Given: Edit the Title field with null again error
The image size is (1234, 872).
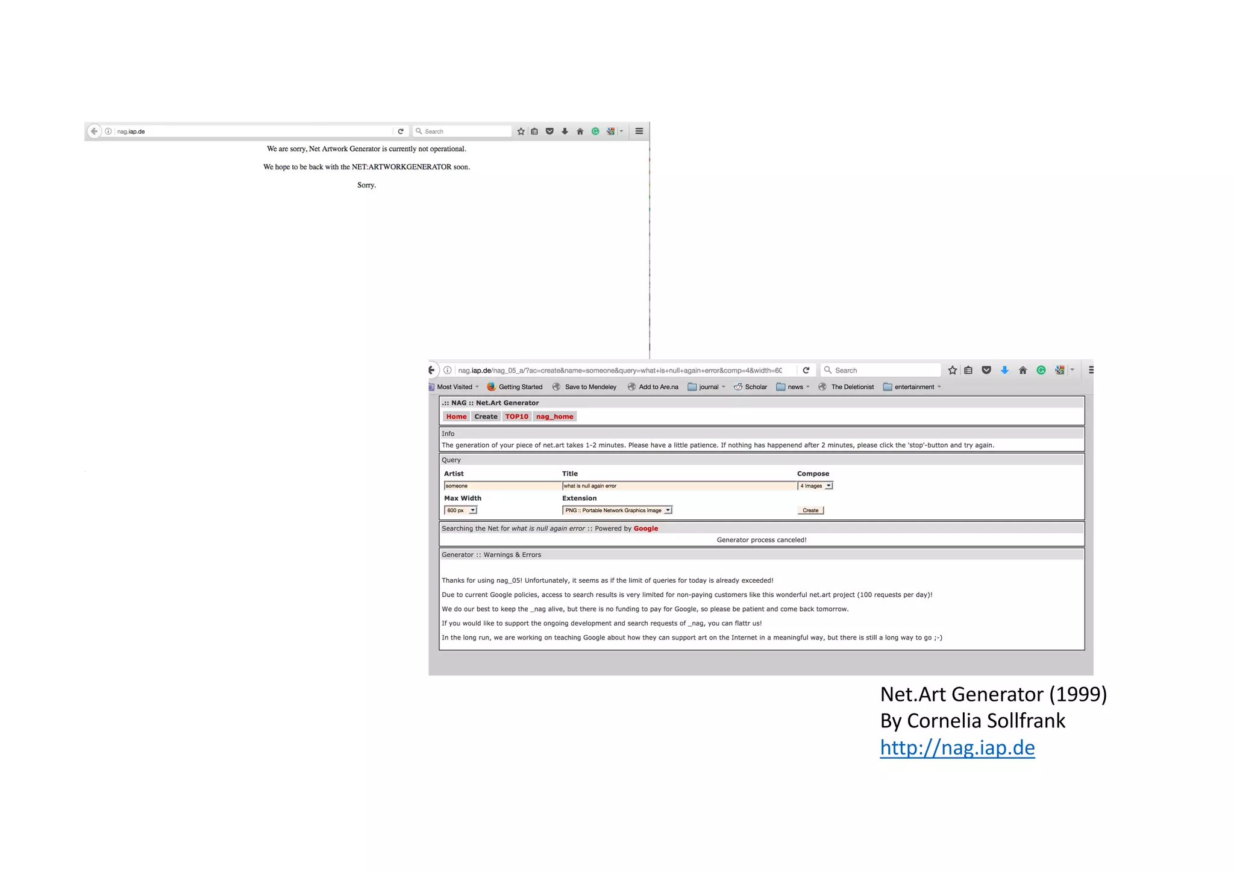Looking at the screenshot, I should [x=680, y=486].
